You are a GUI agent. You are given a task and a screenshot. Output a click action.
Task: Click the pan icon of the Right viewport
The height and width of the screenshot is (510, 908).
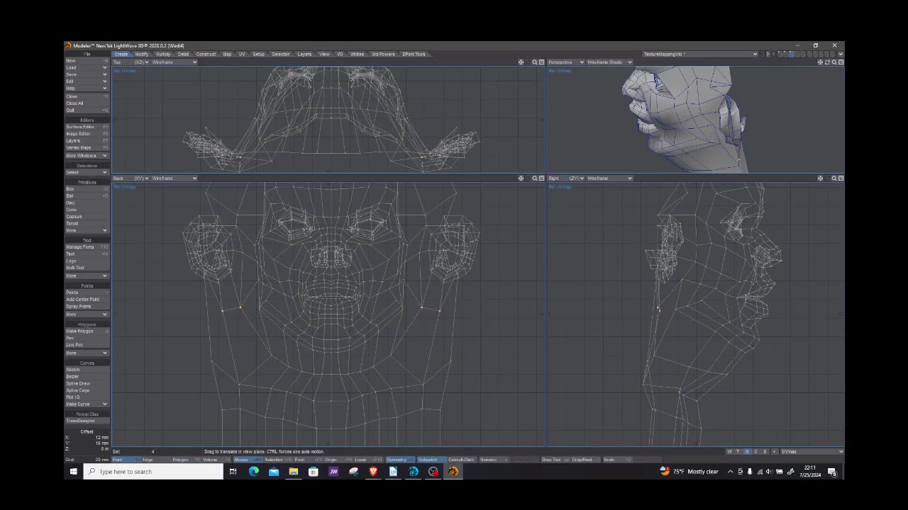(820, 178)
